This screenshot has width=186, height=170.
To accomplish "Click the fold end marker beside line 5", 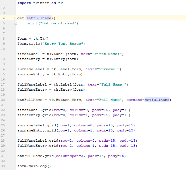I will [x=16, y=24].
